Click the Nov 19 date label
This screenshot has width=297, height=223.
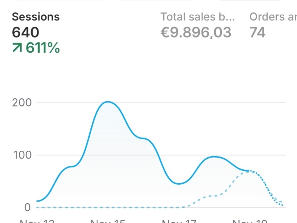pyautogui.click(x=249, y=221)
